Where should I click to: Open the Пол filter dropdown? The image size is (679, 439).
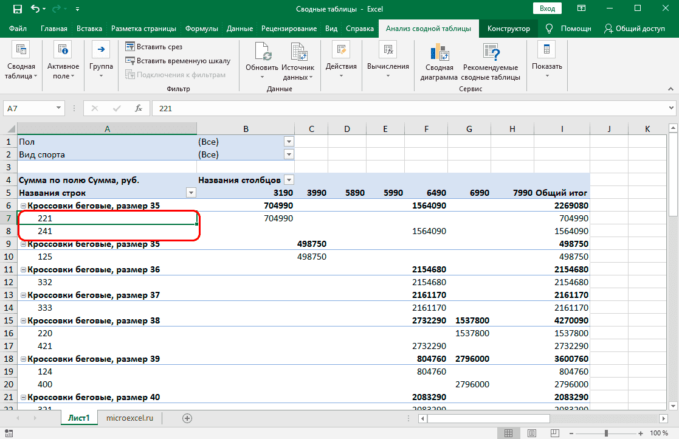point(289,142)
